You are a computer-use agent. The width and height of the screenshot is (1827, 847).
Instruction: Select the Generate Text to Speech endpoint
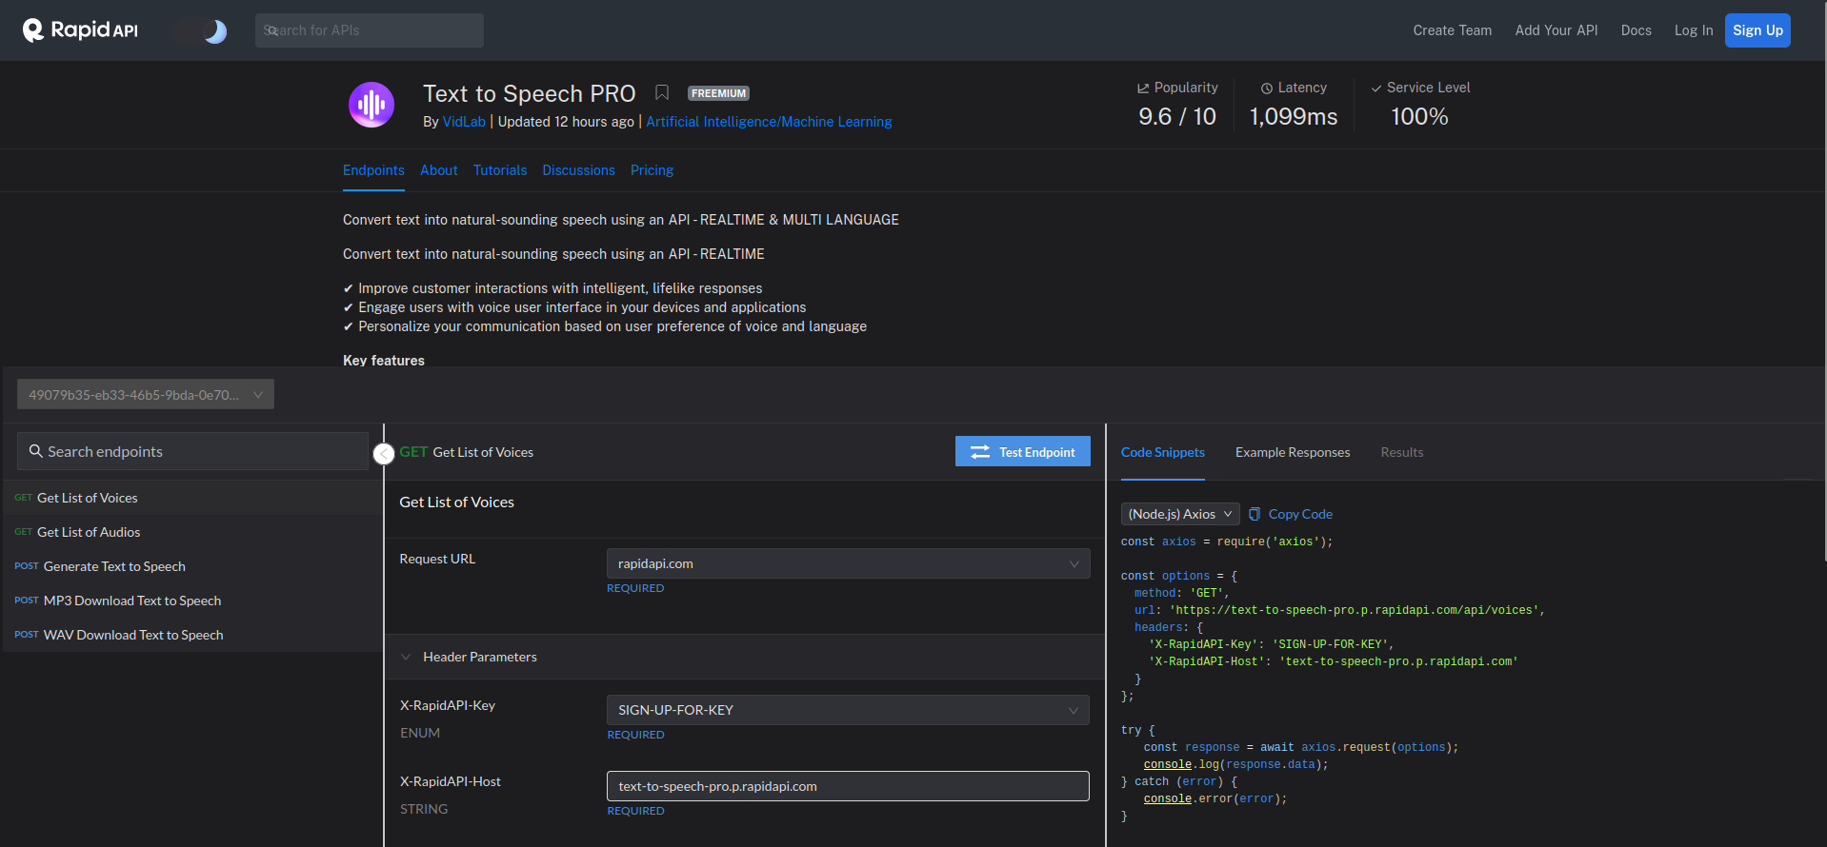[x=114, y=566]
